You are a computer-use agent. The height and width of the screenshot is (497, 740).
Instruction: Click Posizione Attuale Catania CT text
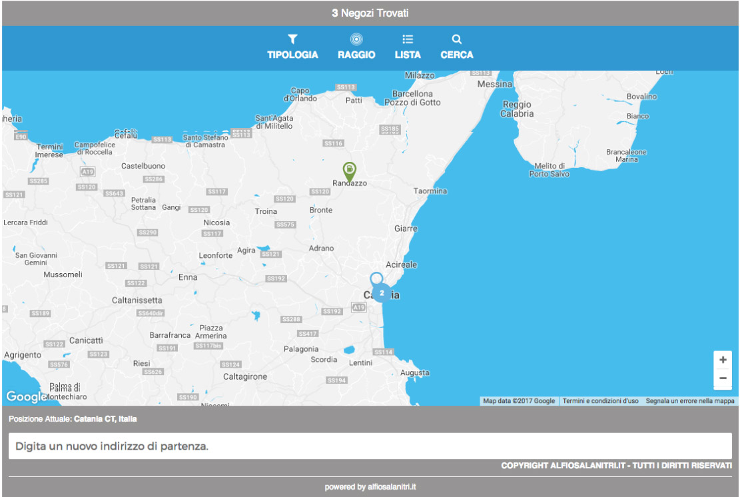[73, 418]
